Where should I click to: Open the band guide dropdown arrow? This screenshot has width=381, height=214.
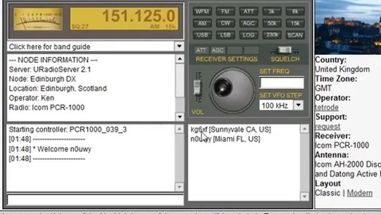tap(179, 46)
